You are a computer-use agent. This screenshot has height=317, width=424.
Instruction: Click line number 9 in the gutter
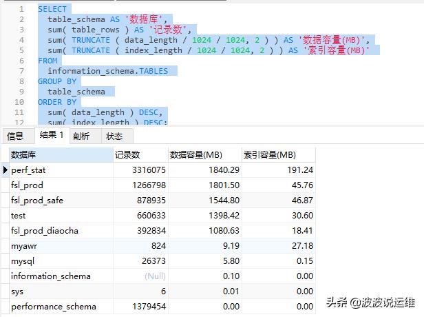point(21,92)
